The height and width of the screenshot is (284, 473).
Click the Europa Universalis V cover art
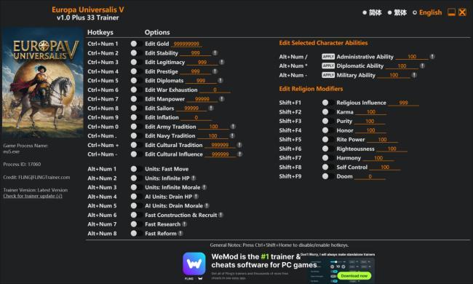(42, 83)
